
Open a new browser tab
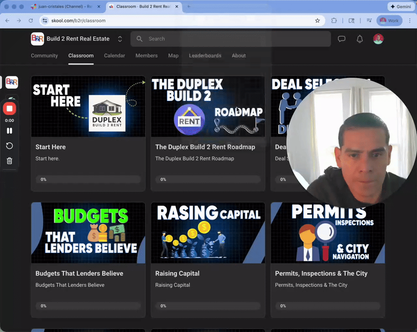point(189,7)
